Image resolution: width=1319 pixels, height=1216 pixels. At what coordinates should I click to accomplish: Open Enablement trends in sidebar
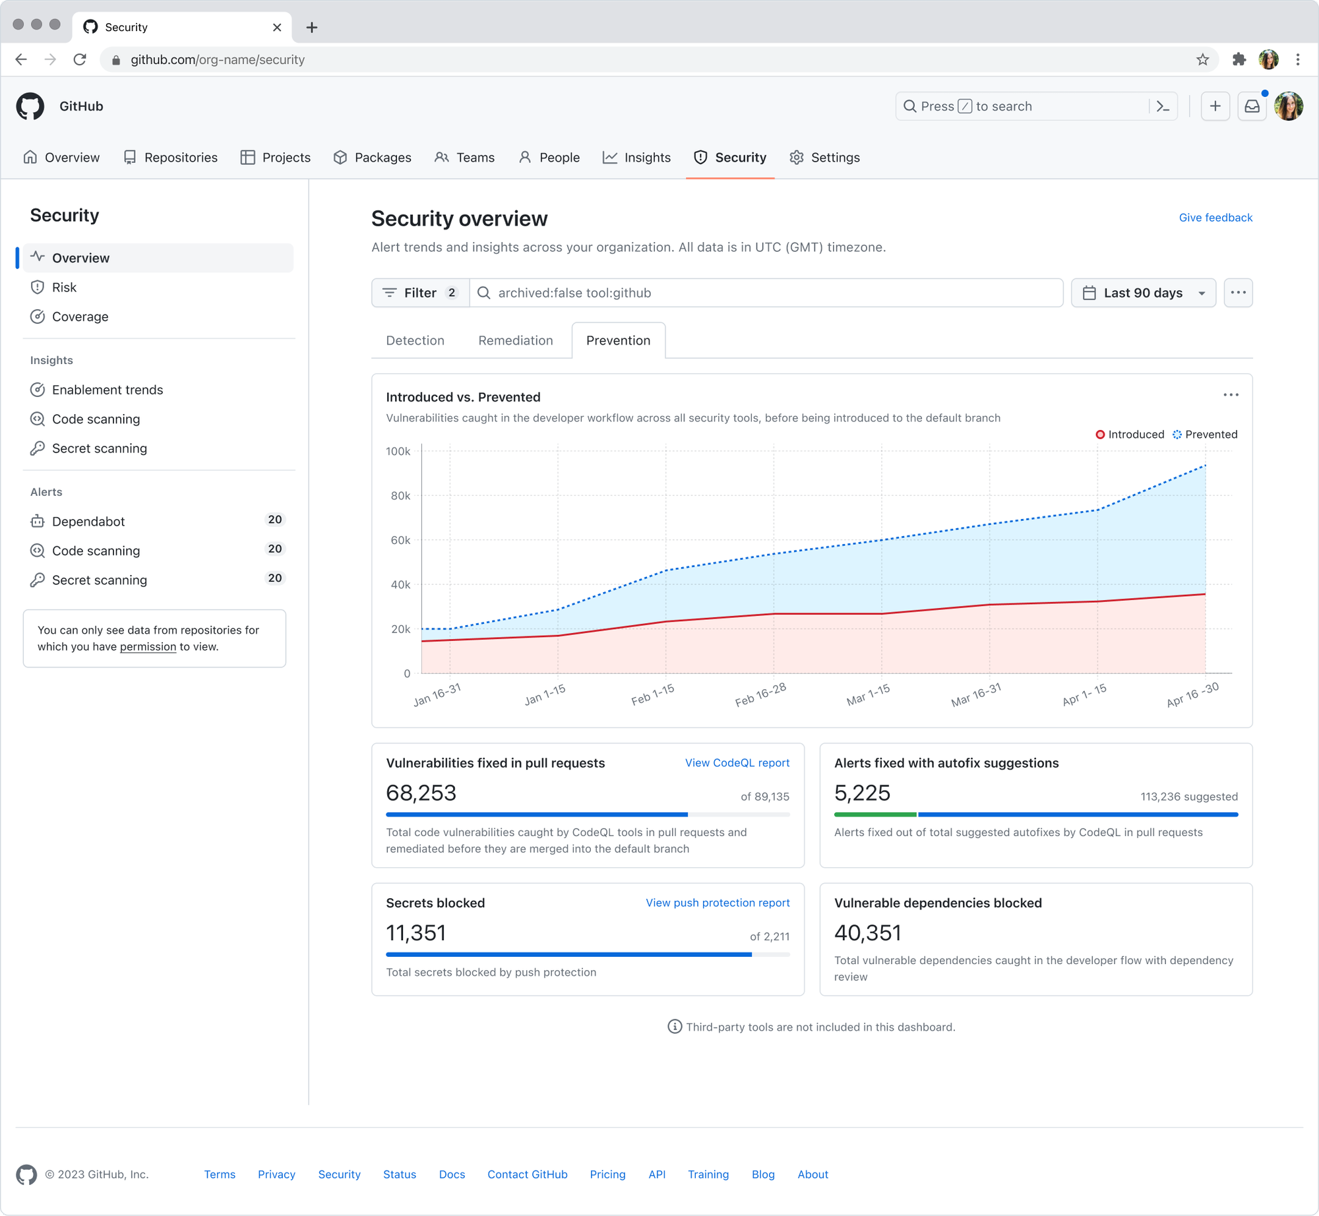[158, 390]
